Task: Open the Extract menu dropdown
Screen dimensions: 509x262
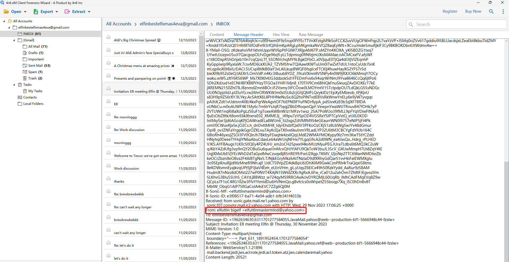Action: click(x=77, y=12)
